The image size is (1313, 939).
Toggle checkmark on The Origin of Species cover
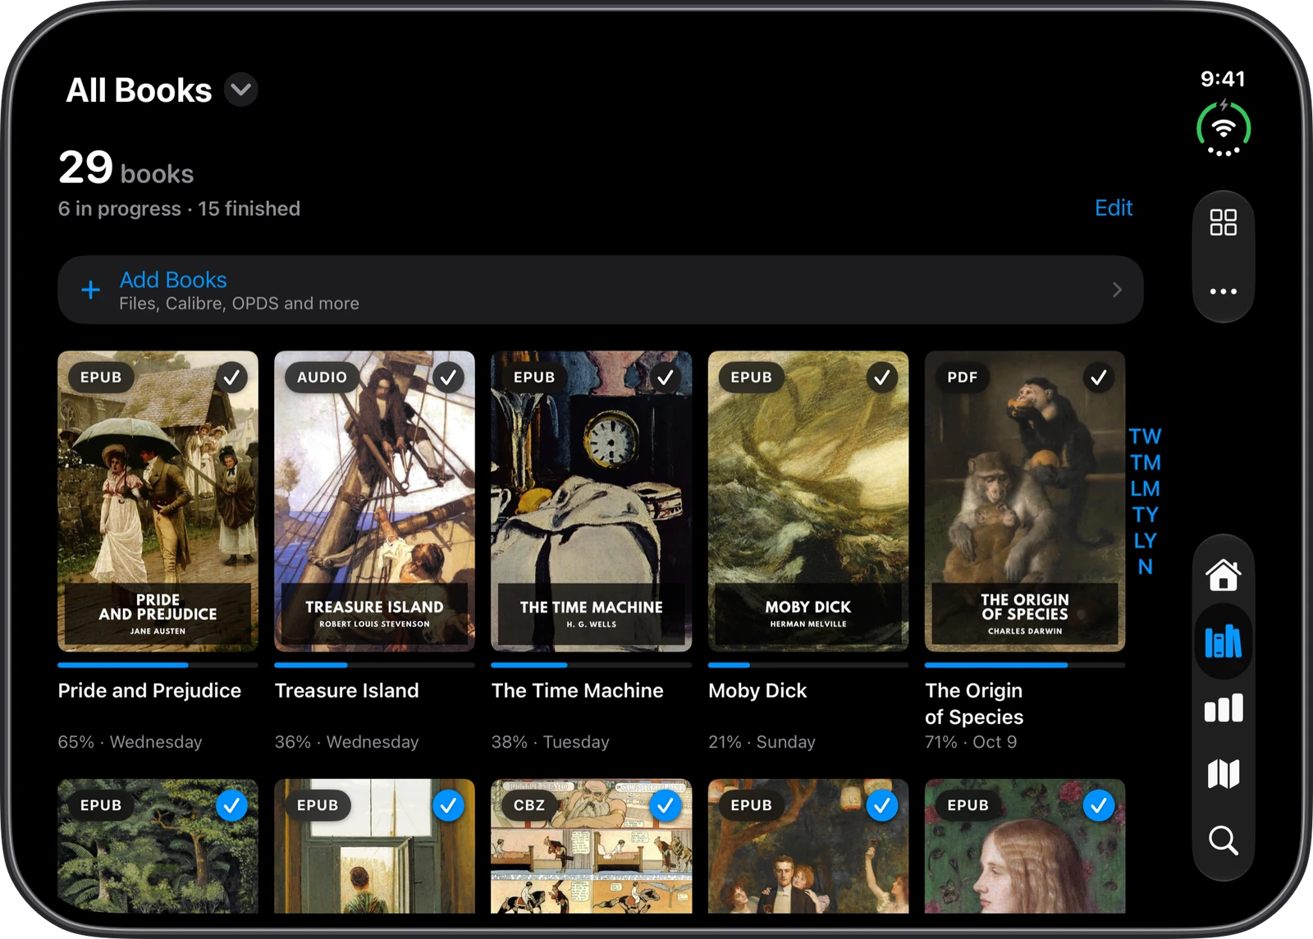click(x=1099, y=378)
